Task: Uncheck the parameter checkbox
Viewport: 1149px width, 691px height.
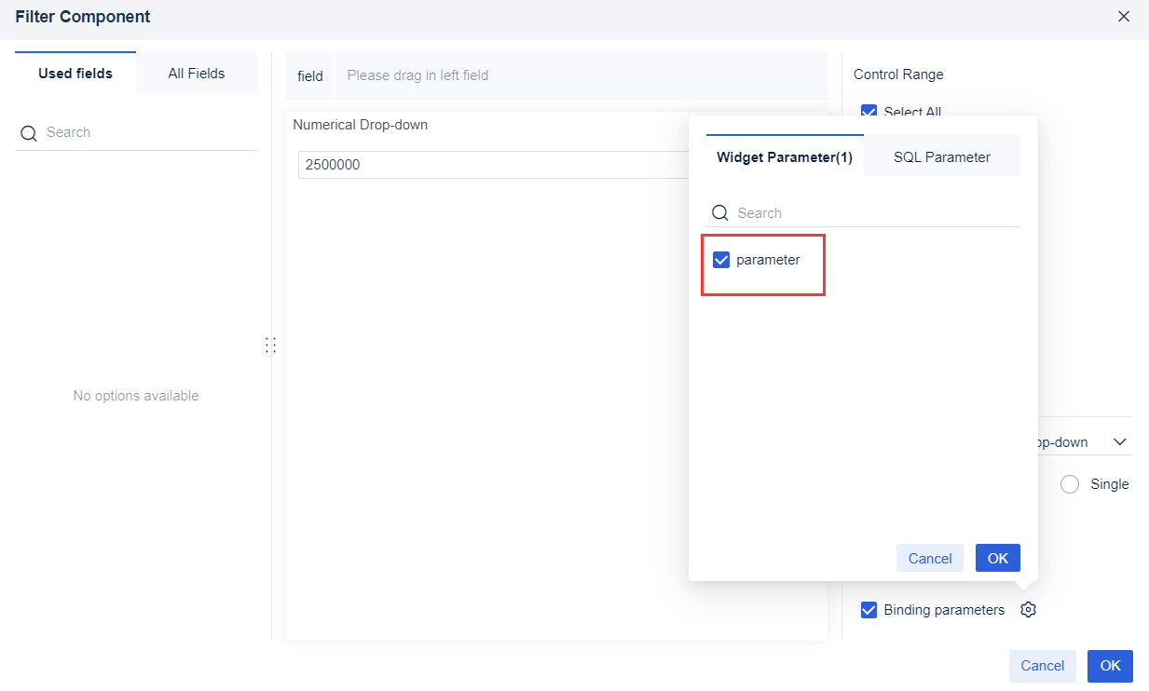Action: (720, 259)
